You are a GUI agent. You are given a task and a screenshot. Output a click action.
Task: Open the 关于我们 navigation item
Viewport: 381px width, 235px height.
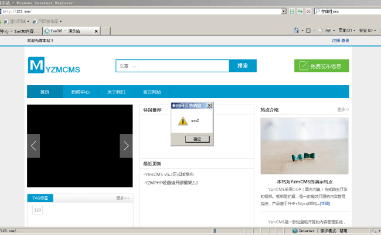coord(116,92)
